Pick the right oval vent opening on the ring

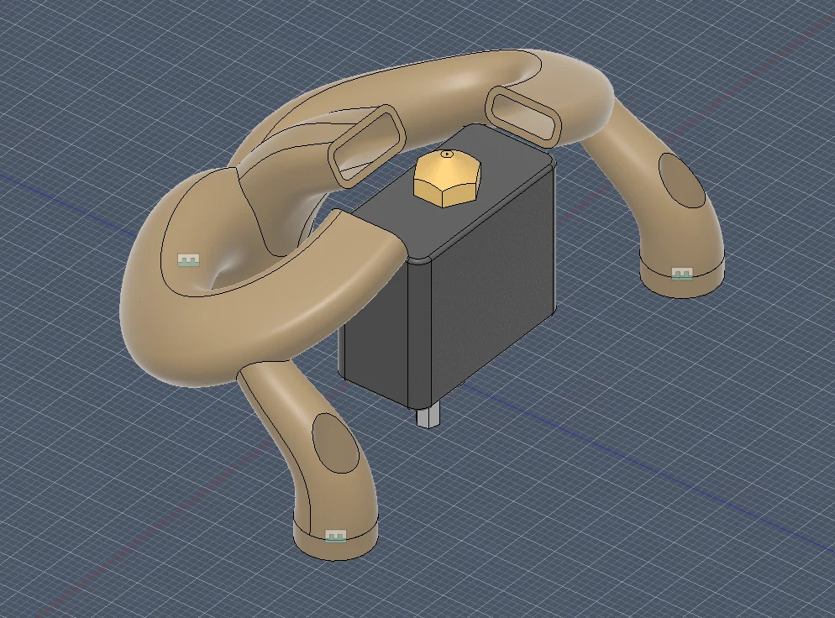coord(524,118)
